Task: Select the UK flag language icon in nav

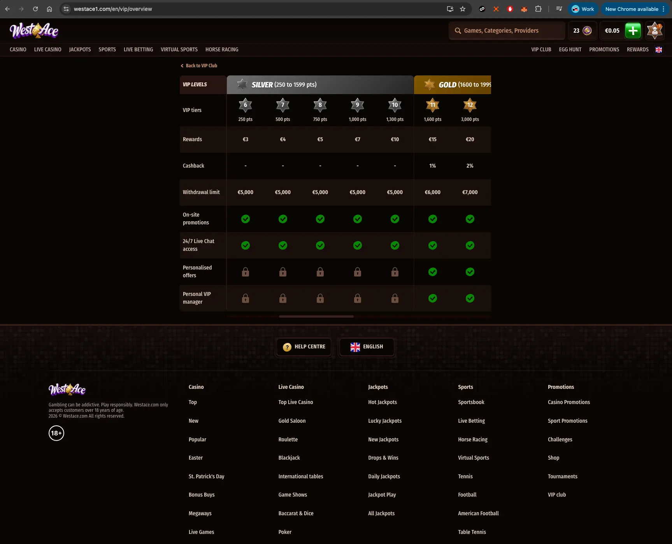Action: coord(659,49)
